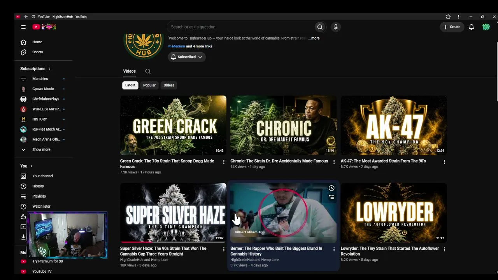The height and width of the screenshot is (280, 498).
Task: Sort videos by Oldest
Action: coord(169,85)
